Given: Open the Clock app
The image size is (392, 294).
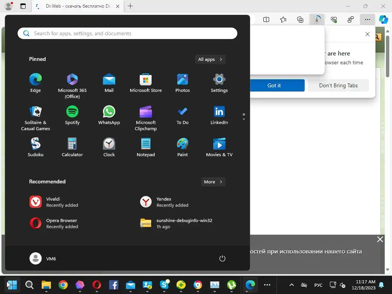Looking at the screenshot, I should pos(109,147).
